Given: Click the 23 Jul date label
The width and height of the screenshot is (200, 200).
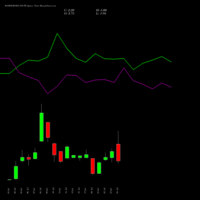Looking at the screenshot, I should 111,191.
